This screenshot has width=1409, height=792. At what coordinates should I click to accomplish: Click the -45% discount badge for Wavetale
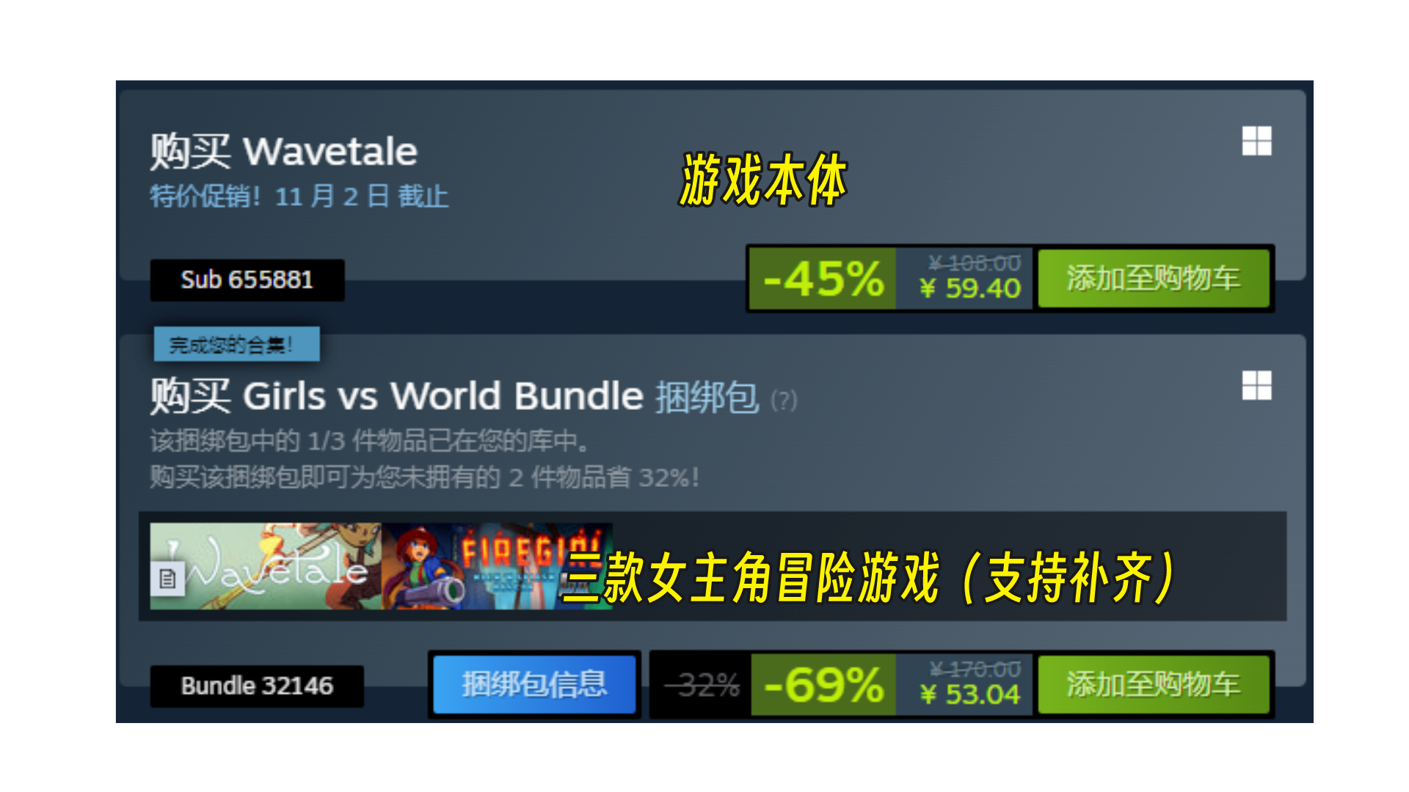click(x=823, y=279)
